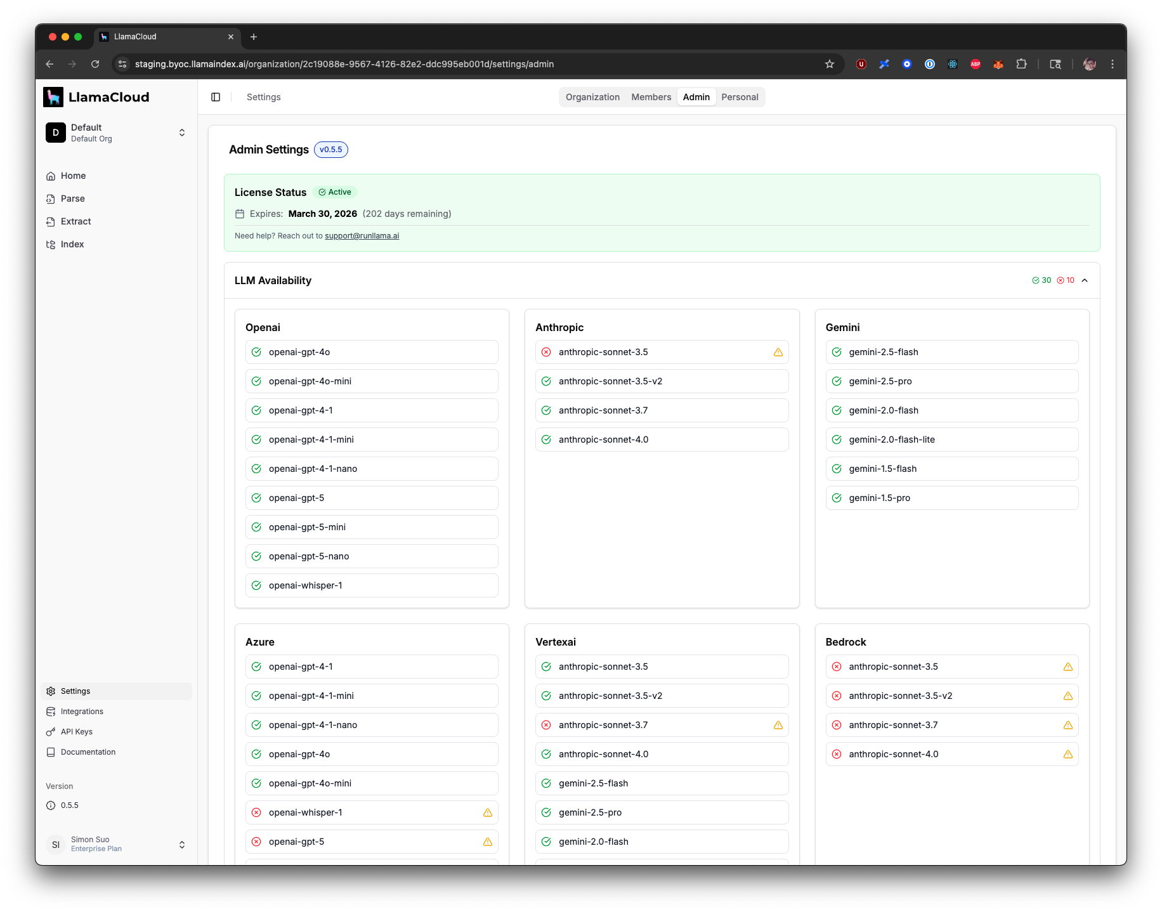Click the sidebar collapse panel icon

coord(216,96)
